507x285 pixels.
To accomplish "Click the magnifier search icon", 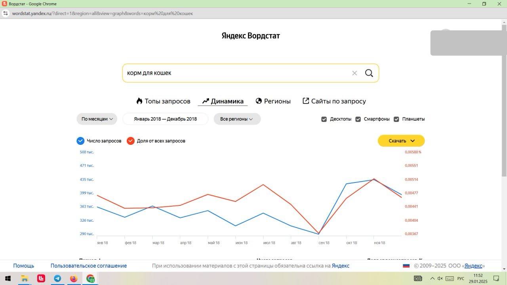I will click(369, 73).
